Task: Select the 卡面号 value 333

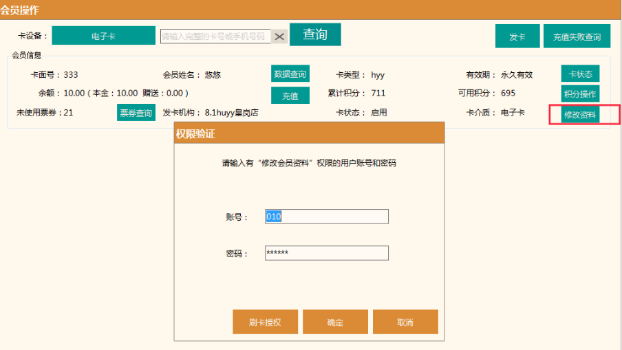Action: (71, 74)
